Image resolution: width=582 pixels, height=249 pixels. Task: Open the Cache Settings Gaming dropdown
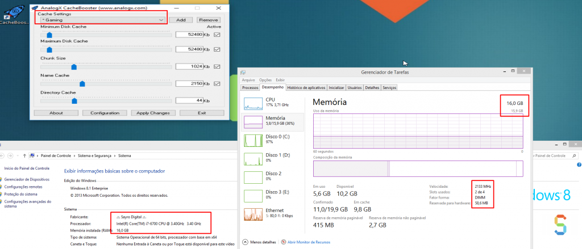[102, 20]
